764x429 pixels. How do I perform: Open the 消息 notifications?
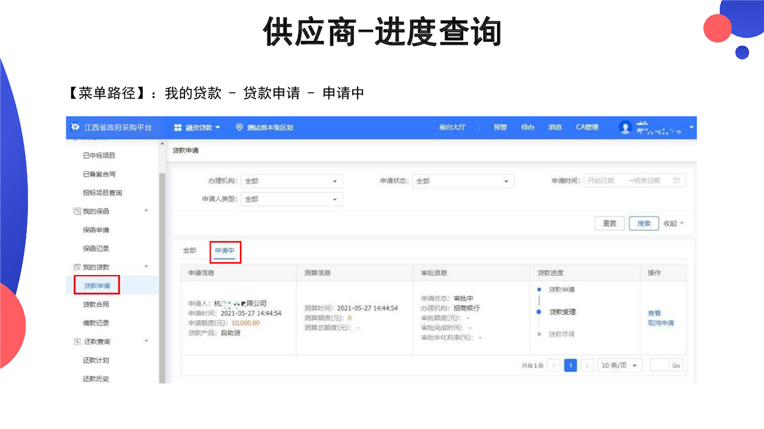click(x=555, y=128)
